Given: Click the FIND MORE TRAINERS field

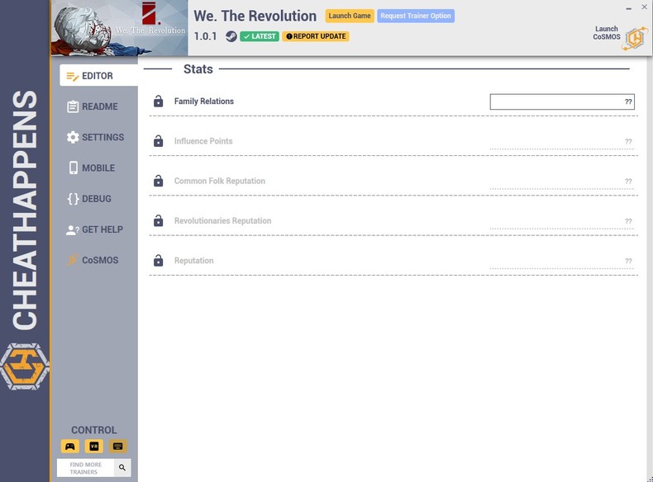Looking at the screenshot, I should 85,468.
